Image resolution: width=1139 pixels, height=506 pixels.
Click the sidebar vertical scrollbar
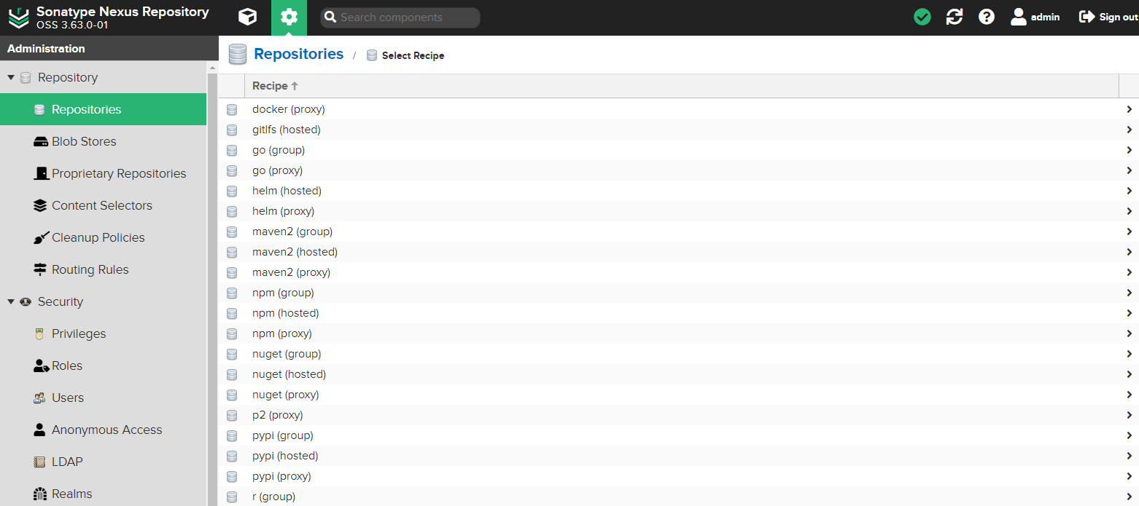pos(213,284)
